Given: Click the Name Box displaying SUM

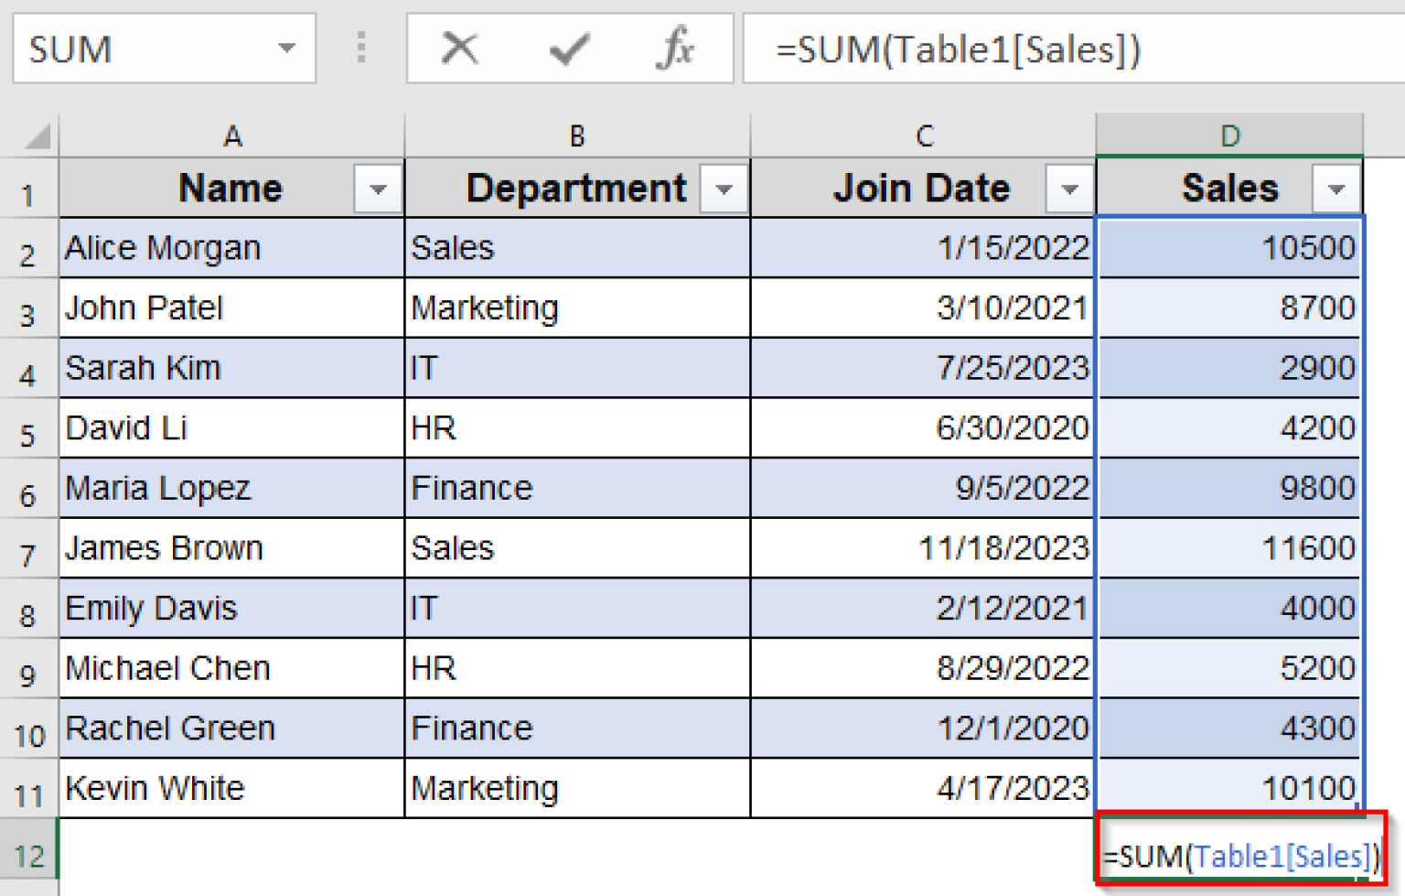Looking at the screenshot, I should coord(137,49).
